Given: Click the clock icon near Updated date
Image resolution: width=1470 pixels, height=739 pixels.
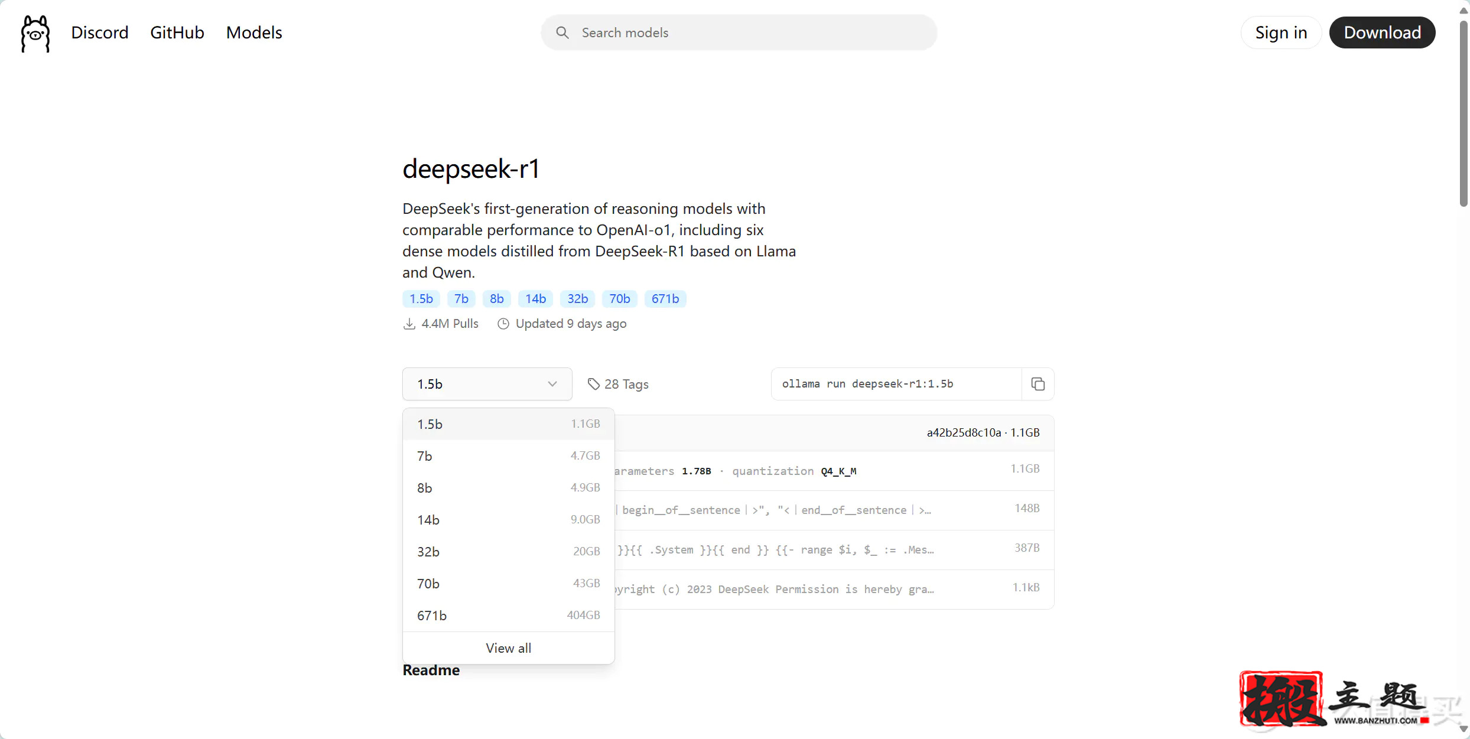Looking at the screenshot, I should 503,324.
